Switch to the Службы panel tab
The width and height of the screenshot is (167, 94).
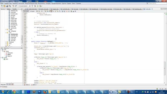(14, 9)
